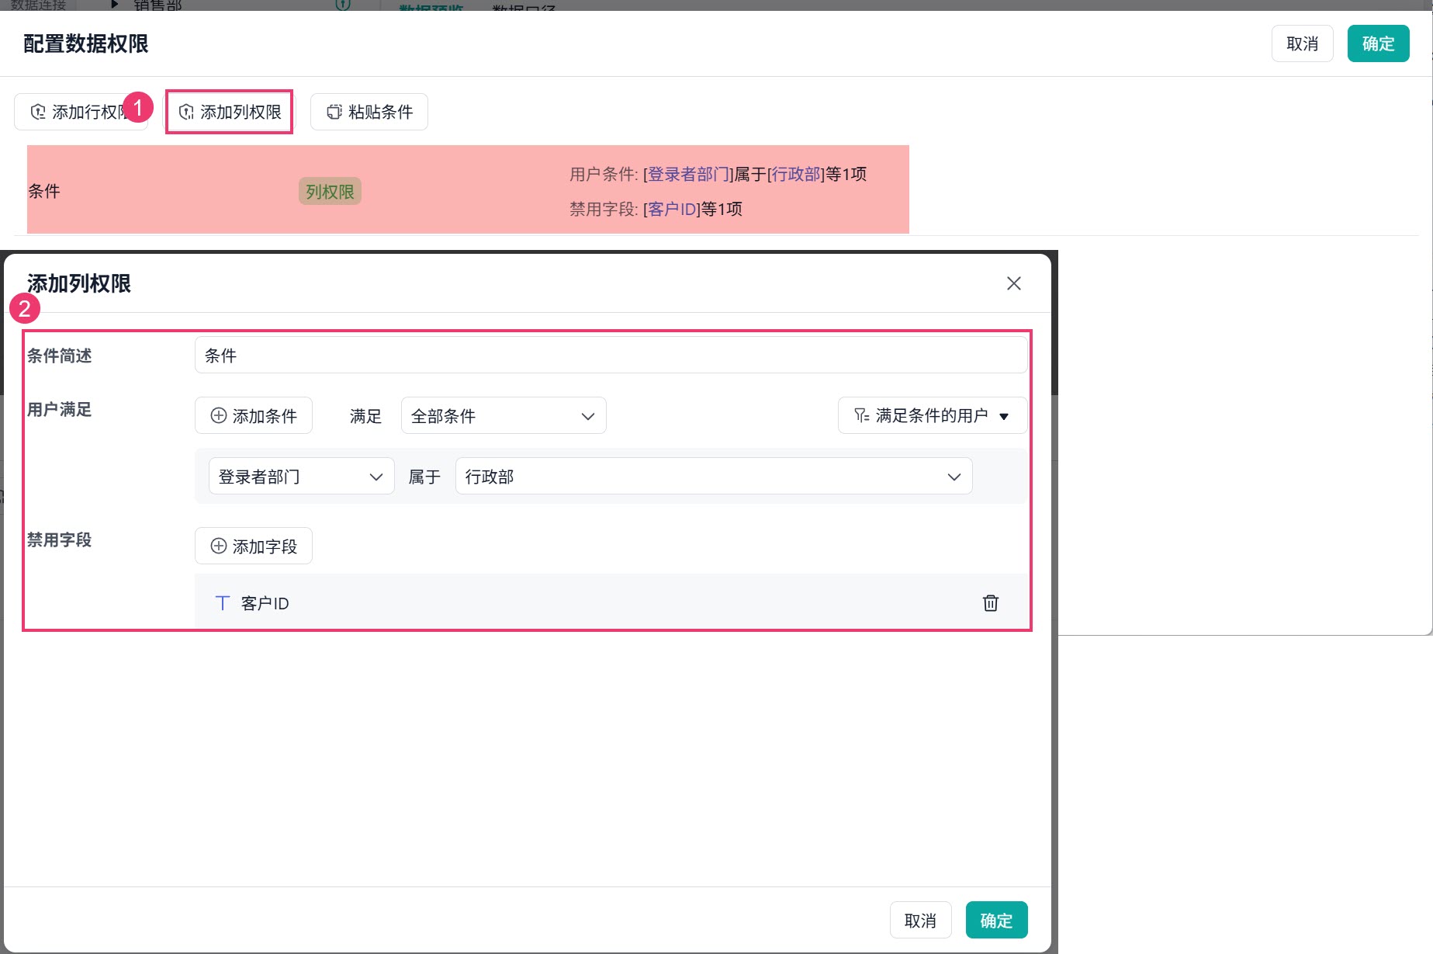Screen dimensions: 1433x954
Task: Click the 属于 operator label
Action: click(x=424, y=477)
